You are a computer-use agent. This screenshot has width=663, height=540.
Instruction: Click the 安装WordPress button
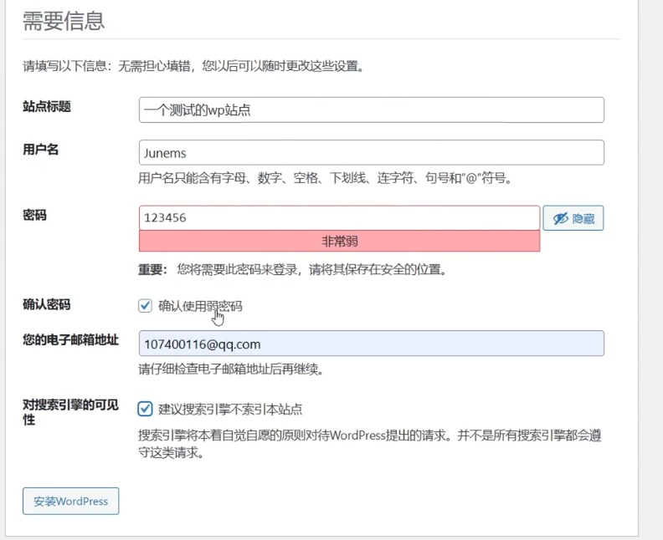pos(71,502)
